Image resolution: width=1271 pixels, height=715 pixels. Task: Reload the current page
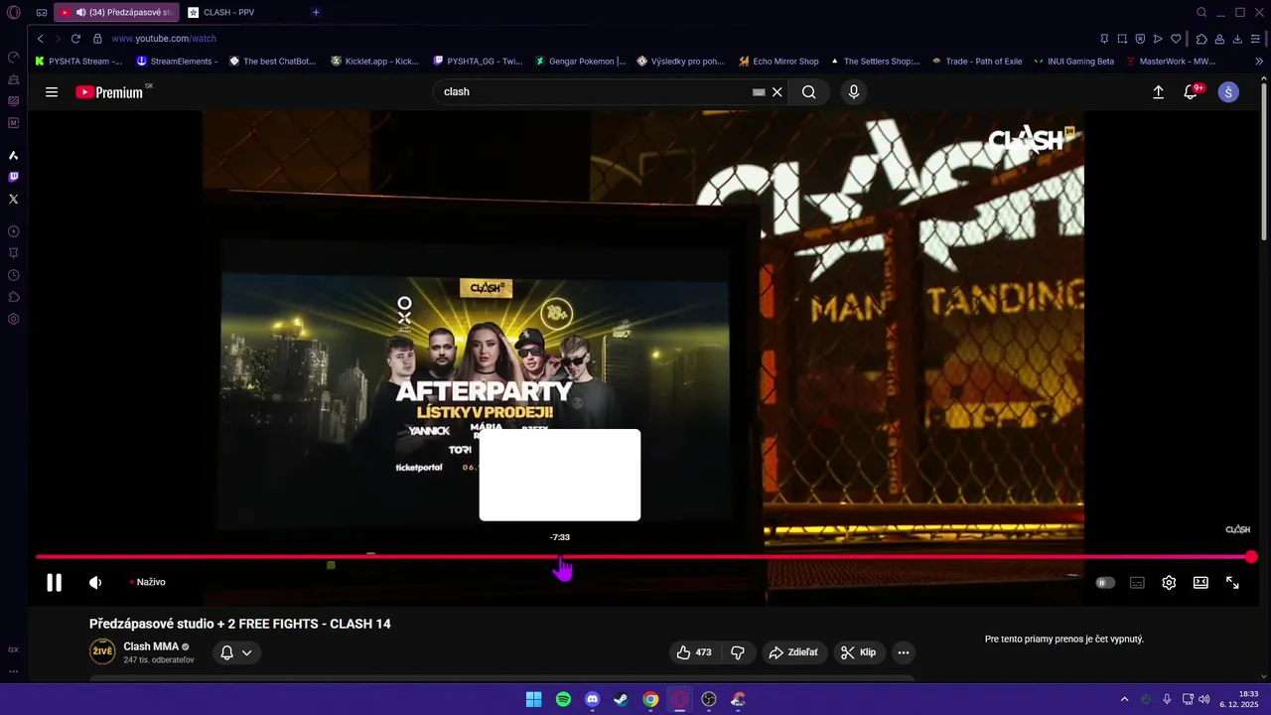(75, 39)
